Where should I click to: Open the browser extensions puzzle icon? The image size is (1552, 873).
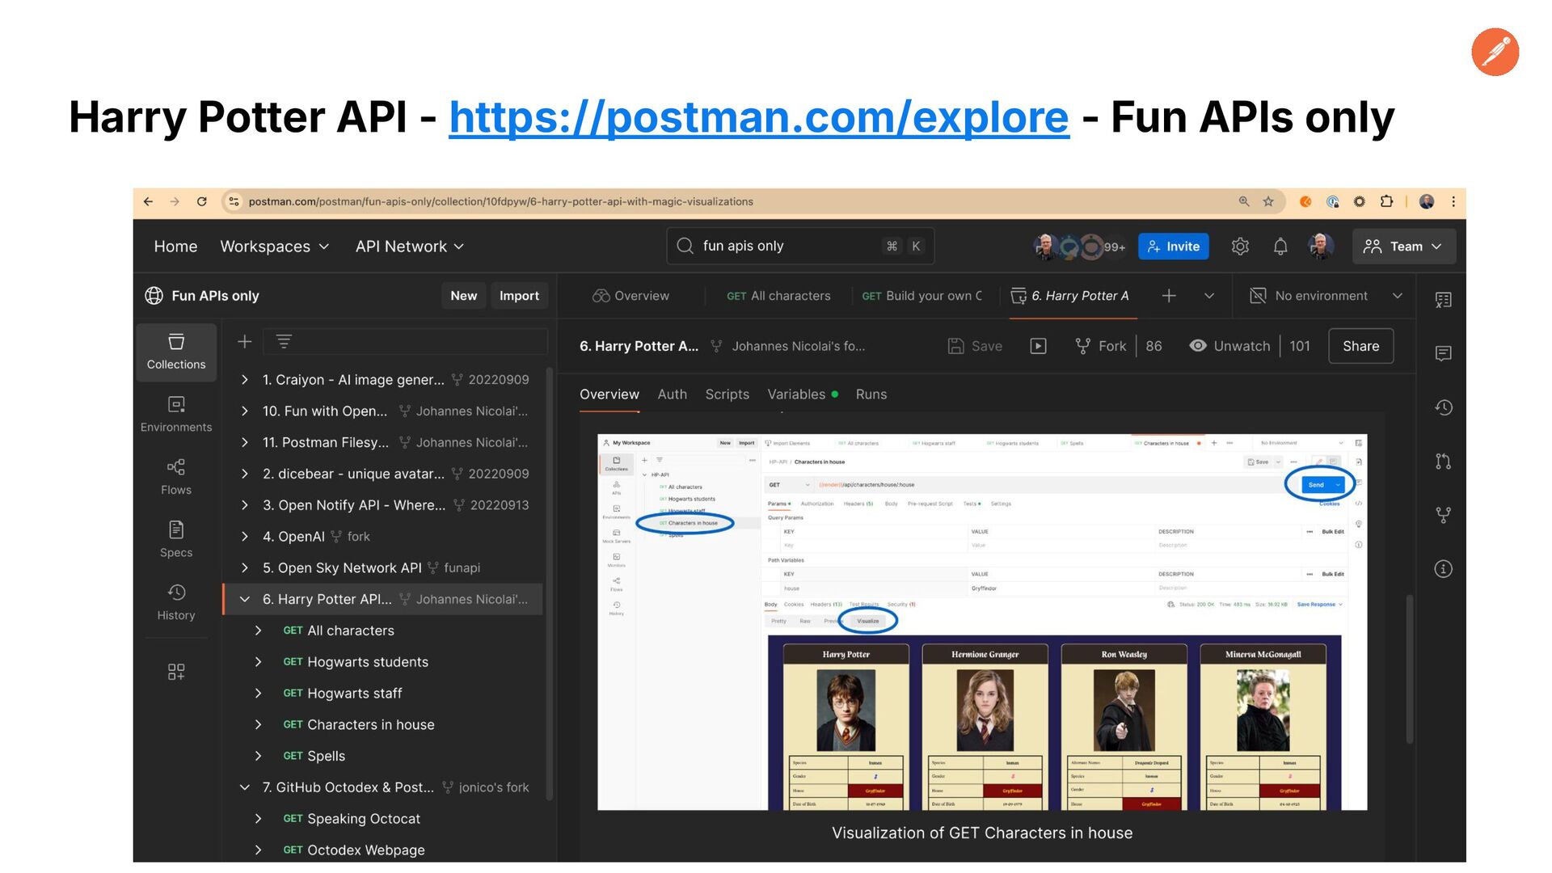(1387, 201)
